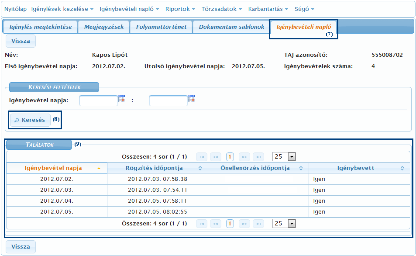The image size is (416, 256).
Task: Sort by Igénybevétel napja ascending arrow
Action: tap(99, 168)
